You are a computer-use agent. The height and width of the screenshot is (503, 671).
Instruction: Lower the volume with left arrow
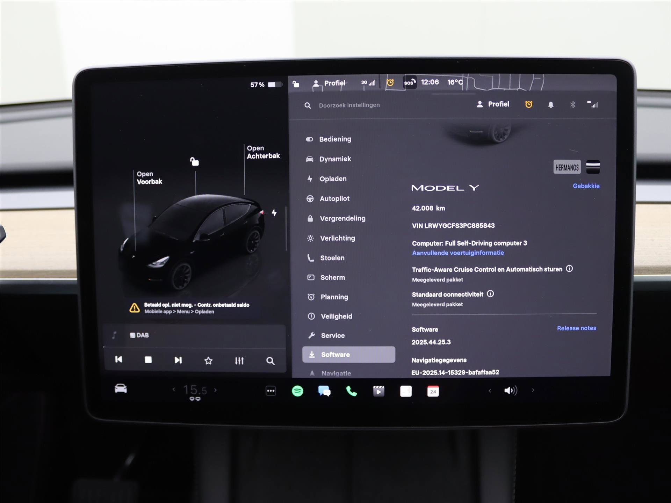click(x=490, y=391)
